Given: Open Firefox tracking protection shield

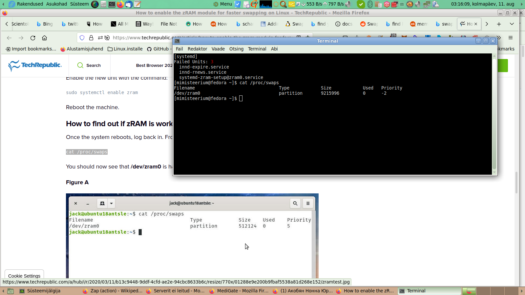Looking at the screenshot, I should coord(82,38).
